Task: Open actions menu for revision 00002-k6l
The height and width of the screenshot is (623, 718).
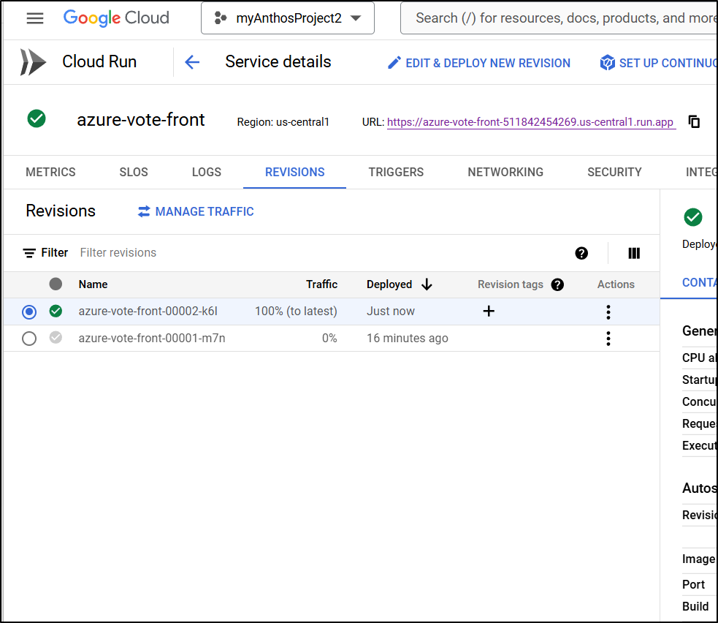Action: (608, 311)
